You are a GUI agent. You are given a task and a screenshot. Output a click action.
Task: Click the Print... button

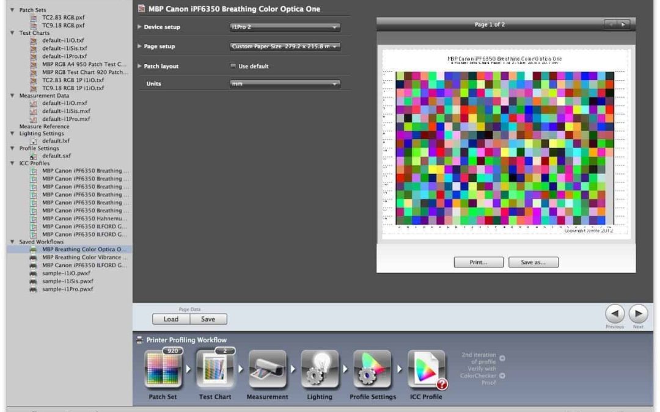click(478, 262)
